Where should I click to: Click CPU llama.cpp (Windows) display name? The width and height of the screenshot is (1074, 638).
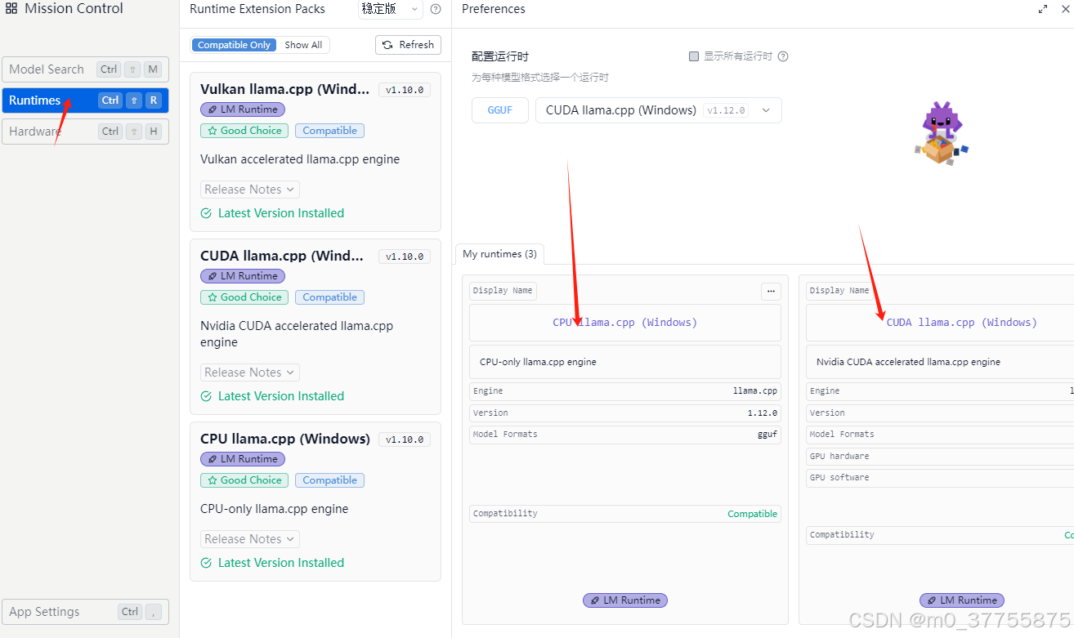[x=625, y=323]
